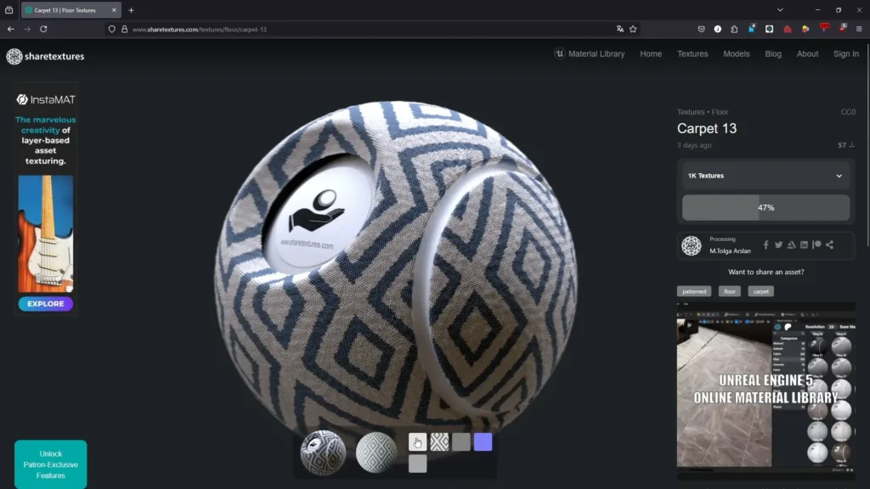Open the Blog navigation item
This screenshot has width=870, height=489.
773,53
